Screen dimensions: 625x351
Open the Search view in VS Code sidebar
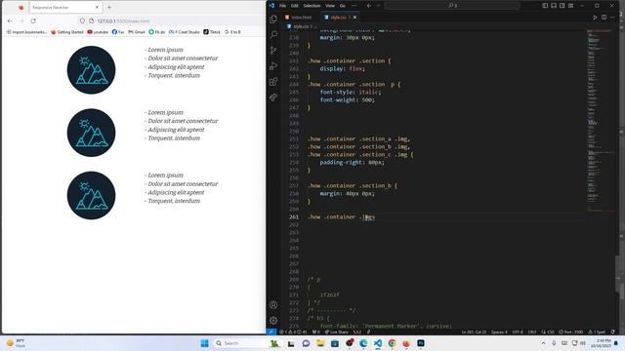coord(273,35)
